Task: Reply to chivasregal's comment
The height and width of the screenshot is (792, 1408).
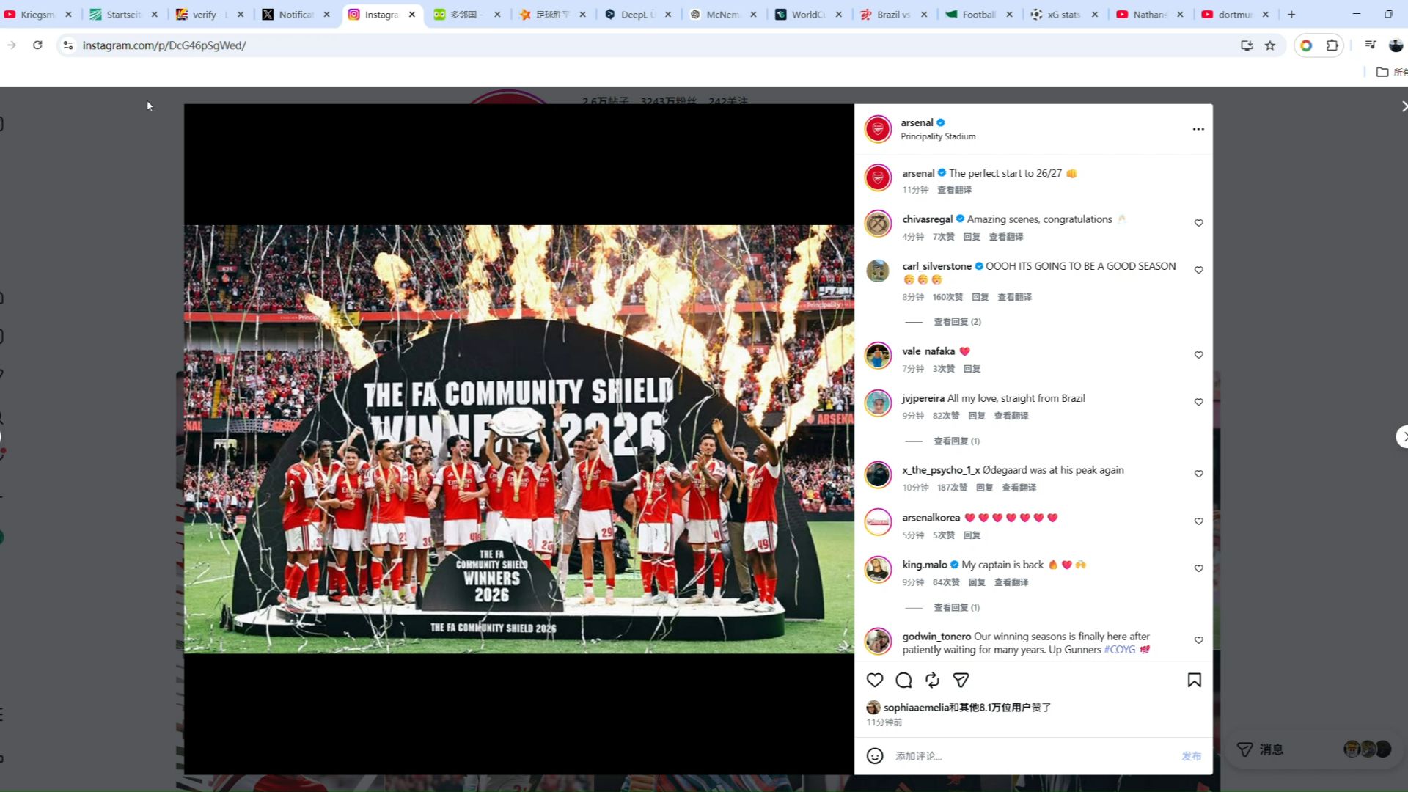Action: [x=972, y=237]
